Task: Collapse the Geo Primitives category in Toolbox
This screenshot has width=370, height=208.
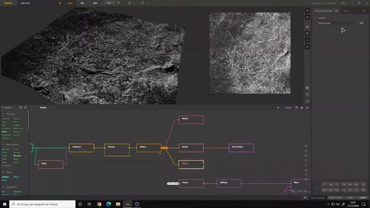Action: pyautogui.click(x=3, y=144)
